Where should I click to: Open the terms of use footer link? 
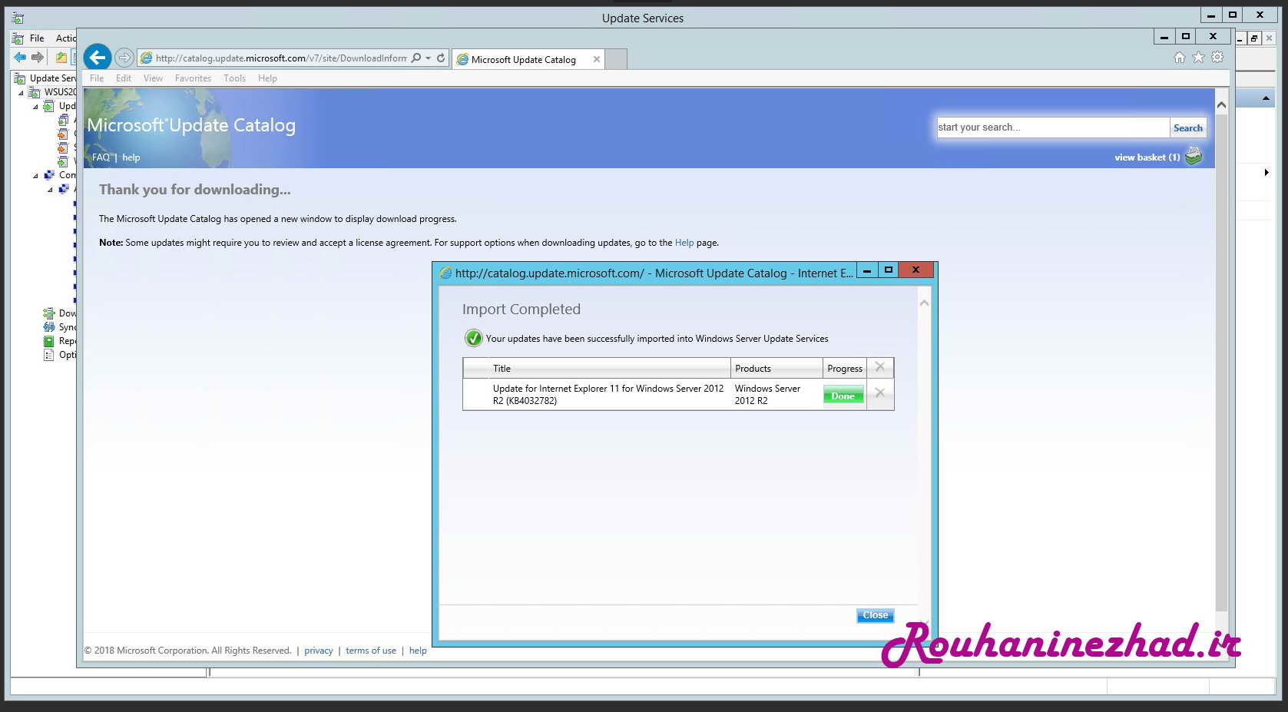(x=371, y=651)
